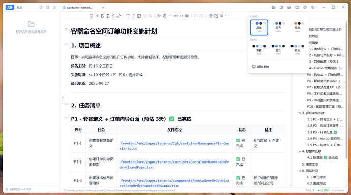
Task: Toggle preview mode with the eye icon
Action: 222,16
